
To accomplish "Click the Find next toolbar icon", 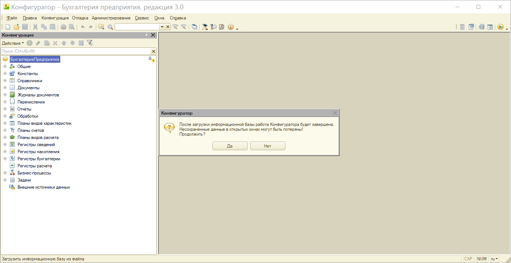I will coord(175,27).
